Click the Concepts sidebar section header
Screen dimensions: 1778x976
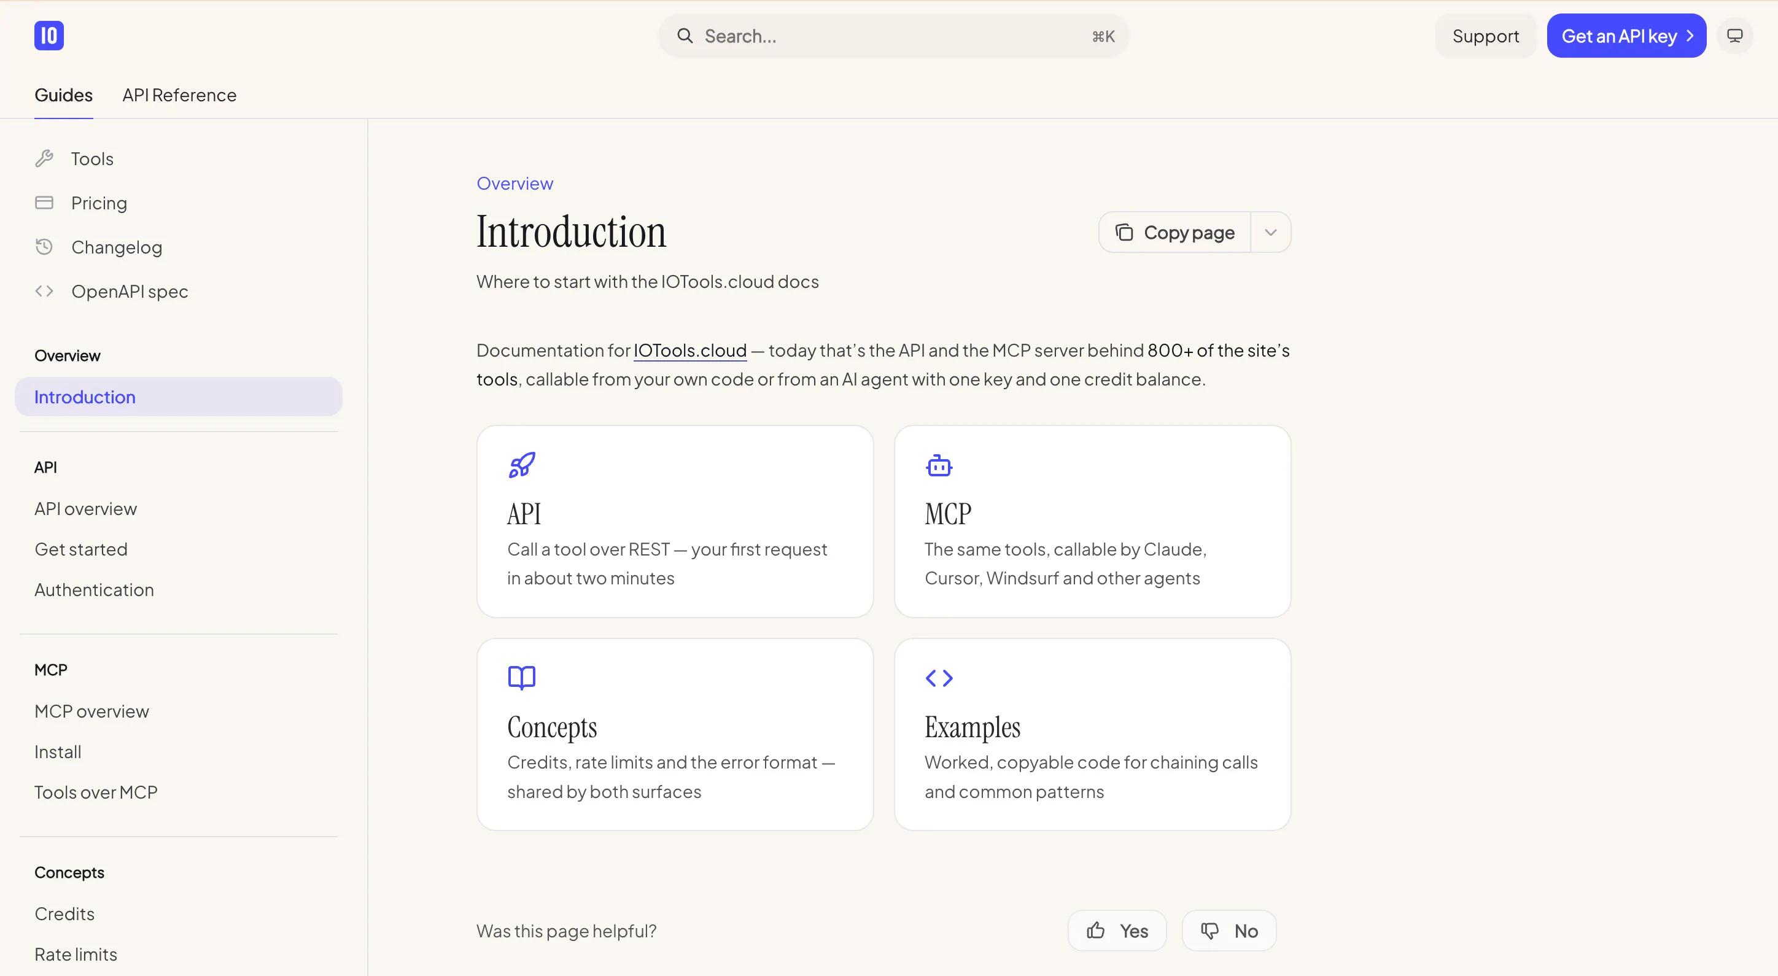pyautogui.click(x=70, y=873)
